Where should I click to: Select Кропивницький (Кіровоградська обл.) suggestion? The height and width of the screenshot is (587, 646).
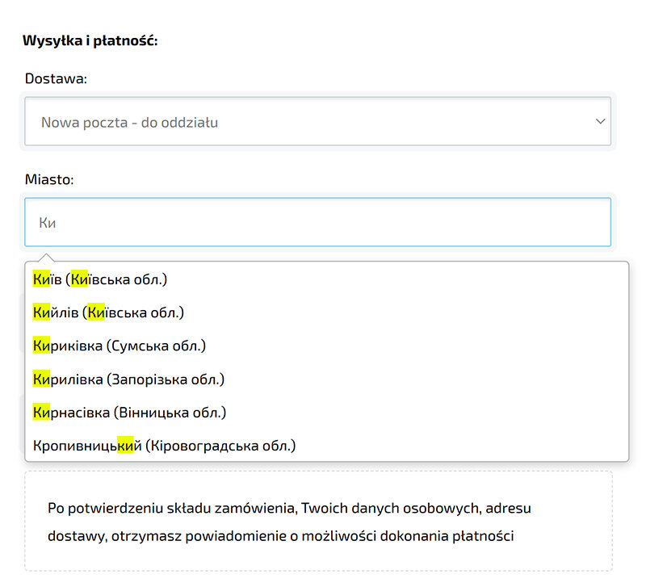point(165,445)
